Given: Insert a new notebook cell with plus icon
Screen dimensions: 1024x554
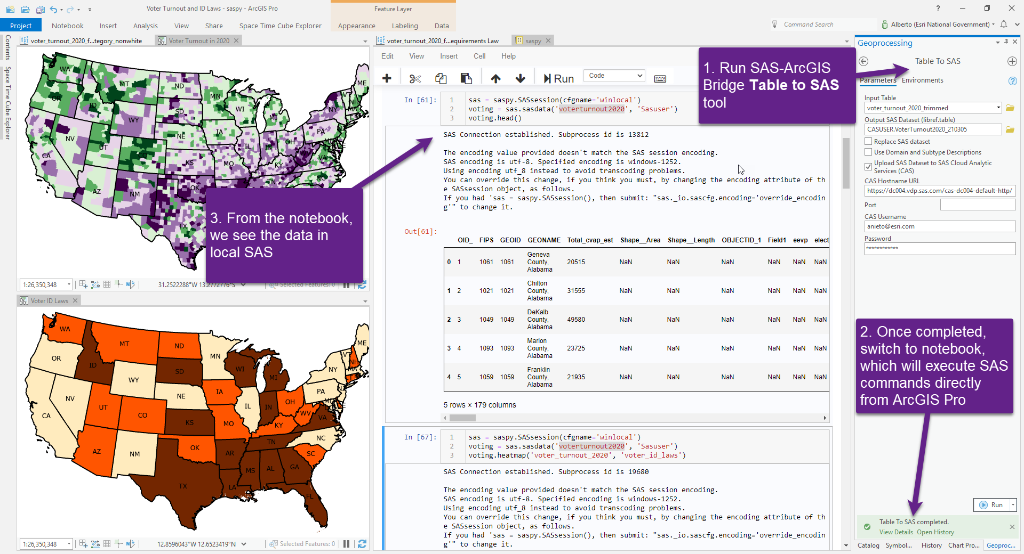Looking at the screenshot, I should point(387,78).
